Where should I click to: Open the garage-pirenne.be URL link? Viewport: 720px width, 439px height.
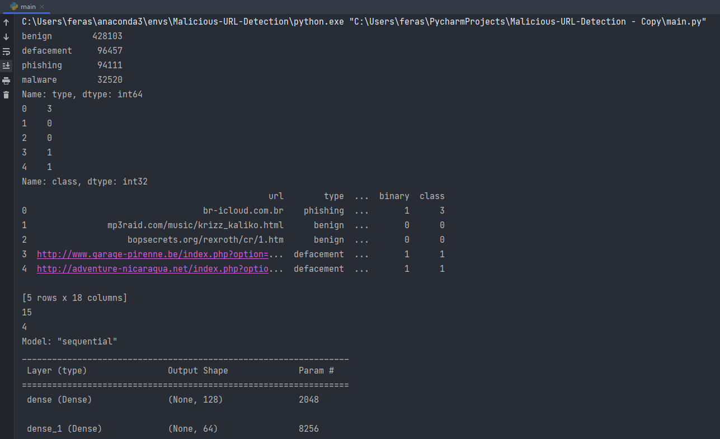click(x=152, y=254)
